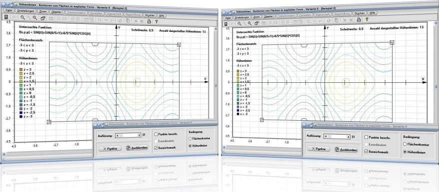The image size is (439, 192).
Task: Click vertical scrollbar thumb of left window
Action: pyautogui.click(x=215, y=85)
